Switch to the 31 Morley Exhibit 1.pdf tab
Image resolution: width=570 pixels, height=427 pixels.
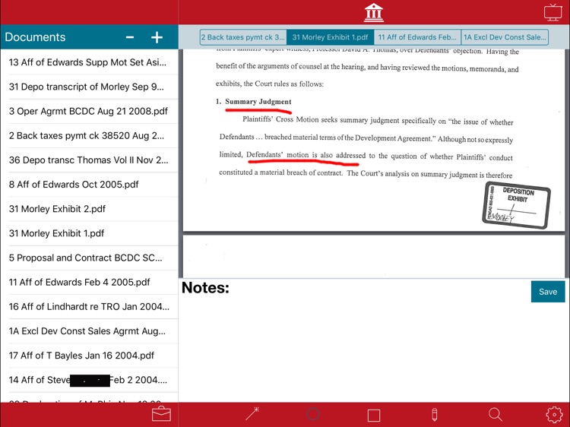pyautogui.click(x=330, y=37)
